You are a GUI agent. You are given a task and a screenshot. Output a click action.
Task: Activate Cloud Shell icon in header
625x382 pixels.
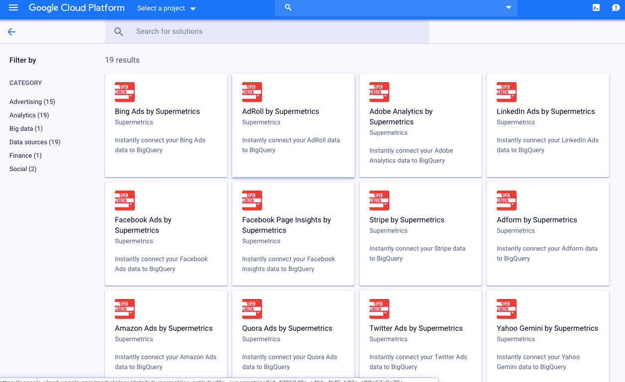coord(596,8)
